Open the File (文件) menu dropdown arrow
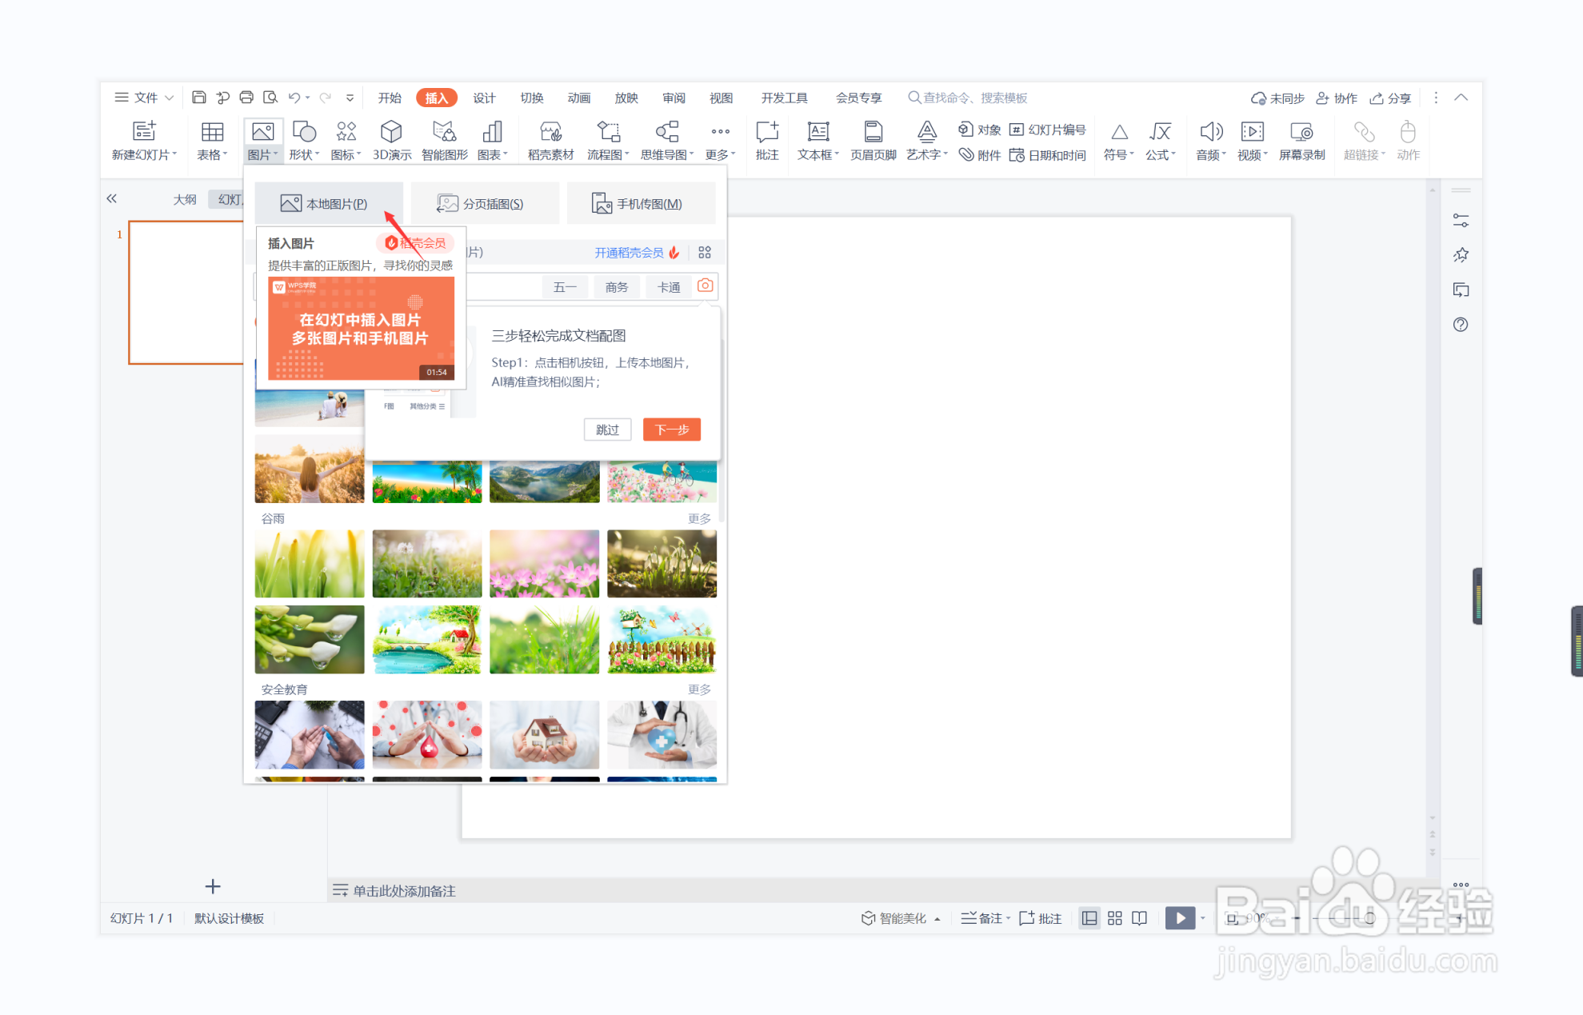This screenshot has width=1583, height=1015. 170,98
